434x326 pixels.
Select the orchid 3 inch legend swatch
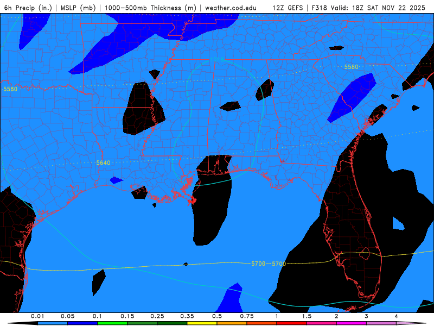pos(381,323)
